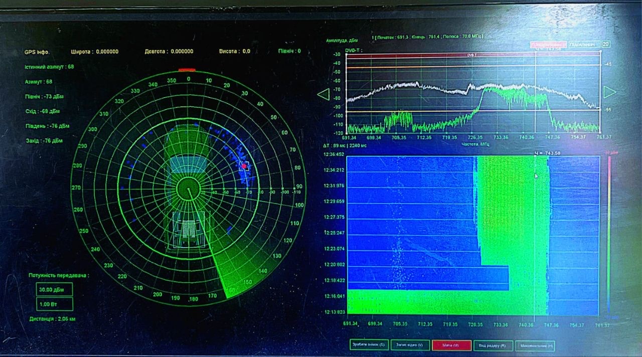Select the red «Мапа (M)» button
The image size is (642, 357).
pyautogui.click(x=451, y=345)
